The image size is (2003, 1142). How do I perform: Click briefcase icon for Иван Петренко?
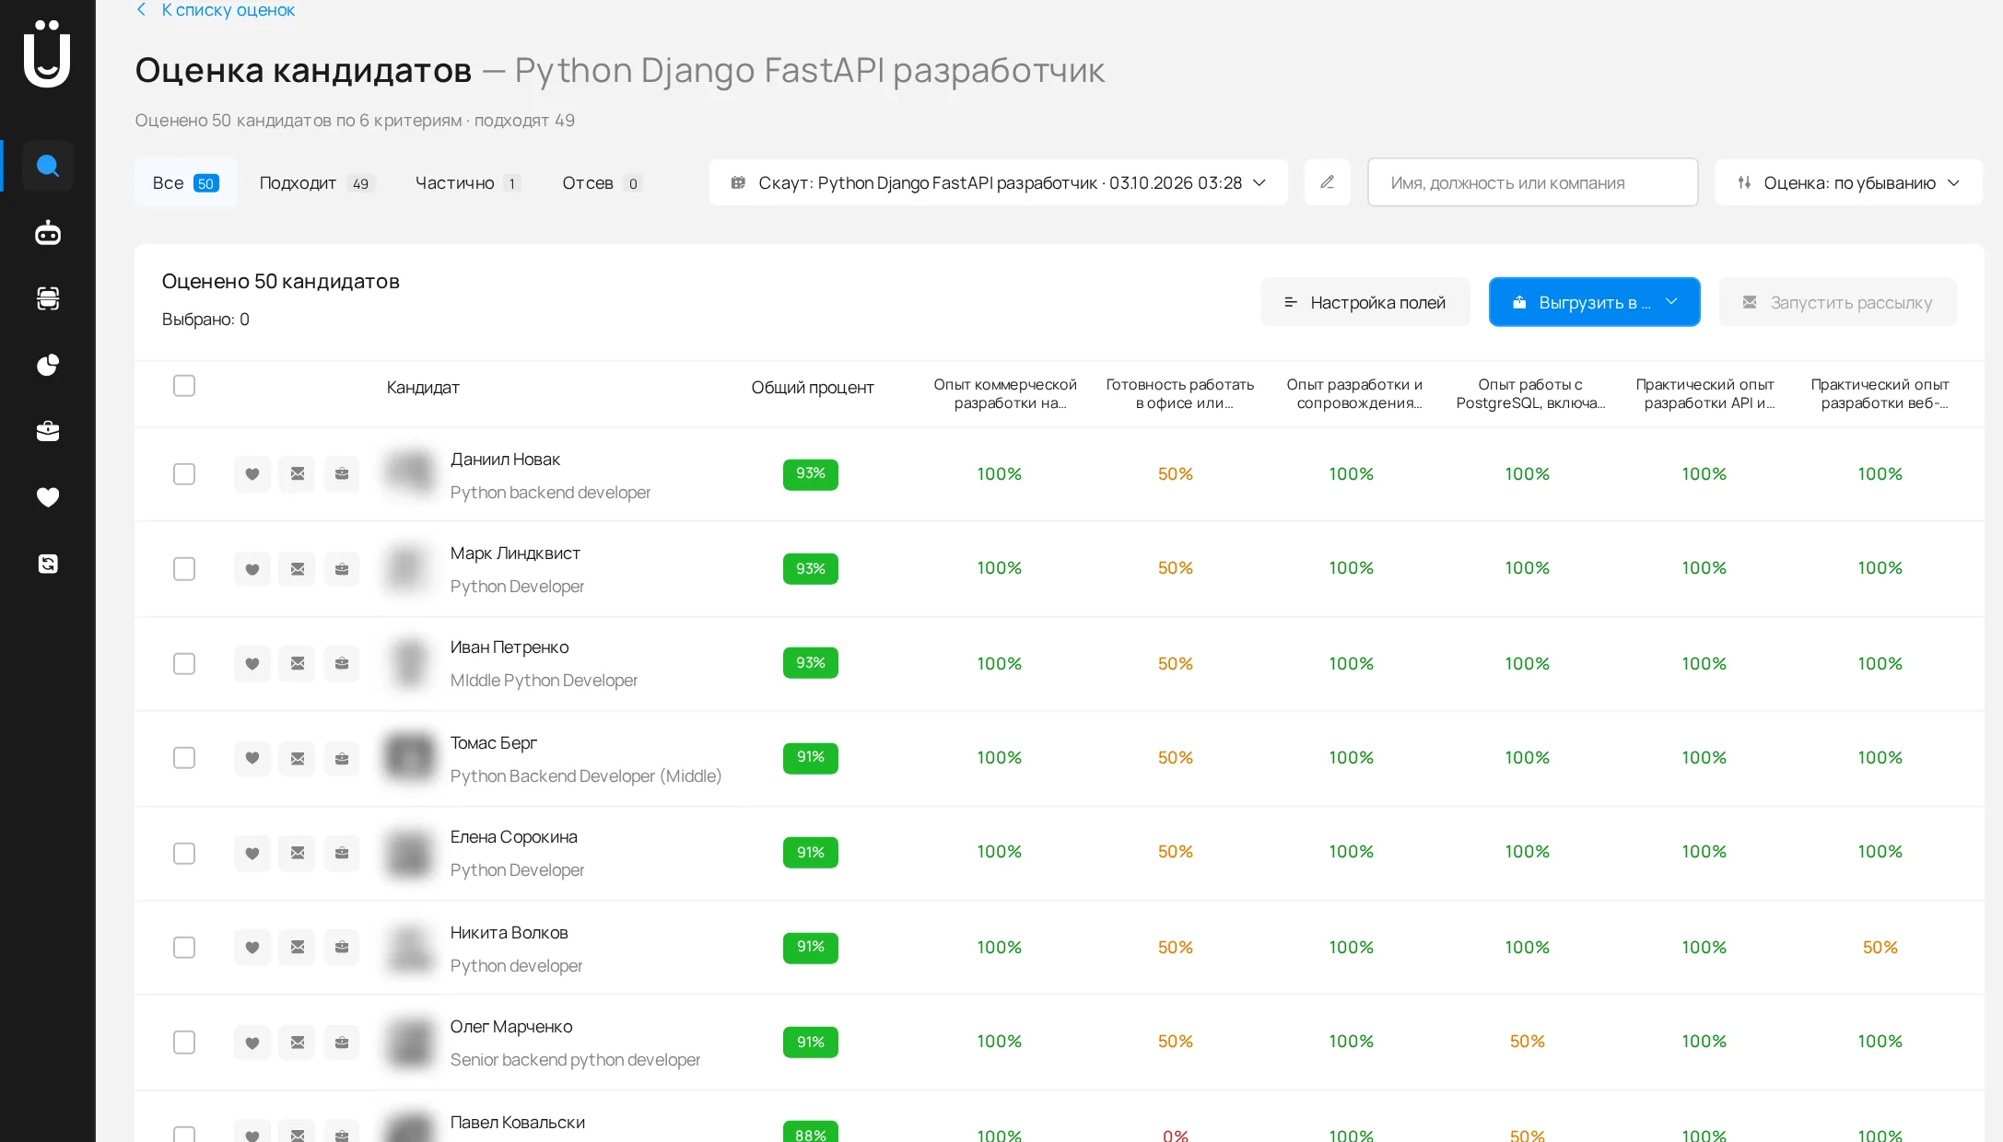(x=342, y=663)
